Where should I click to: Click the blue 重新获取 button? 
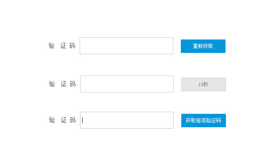point(203,46)
